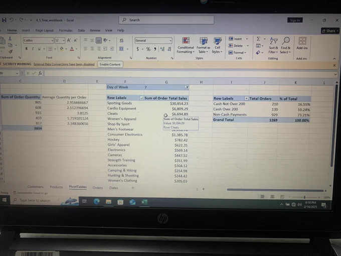Viewport: 341px width, 256px height.
Task: Open Find & Select menu
Action: pos(285,45)
